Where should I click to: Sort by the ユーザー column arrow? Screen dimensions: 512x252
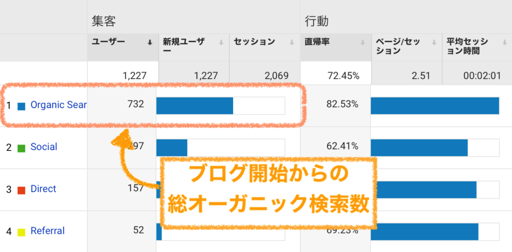tap(150, 43)
